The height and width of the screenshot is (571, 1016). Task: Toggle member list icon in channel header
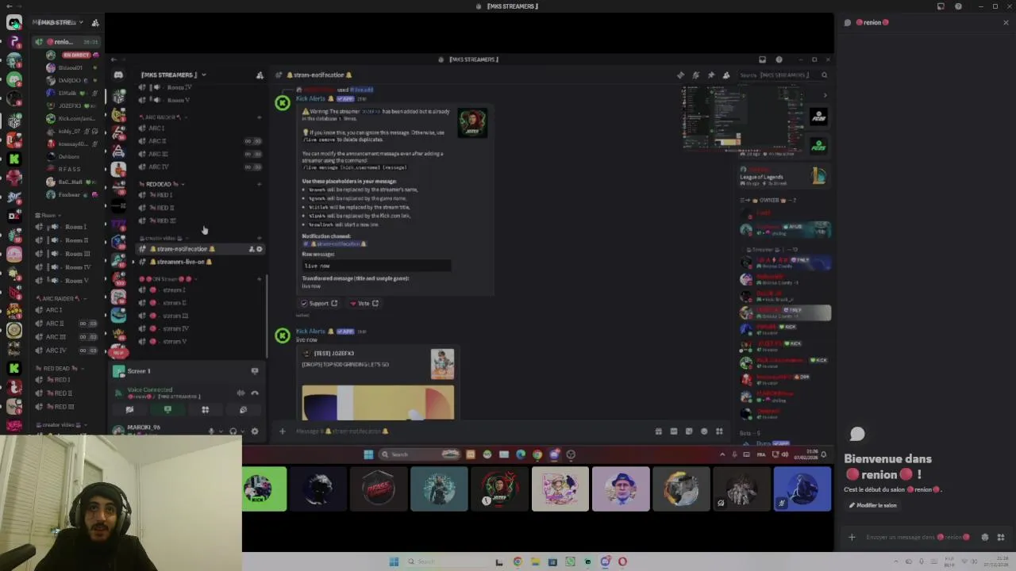pos(725,75)
